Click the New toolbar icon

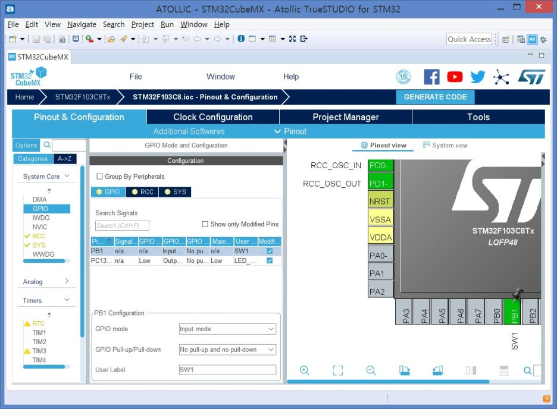pyautogui.click(x=12, y=39)
